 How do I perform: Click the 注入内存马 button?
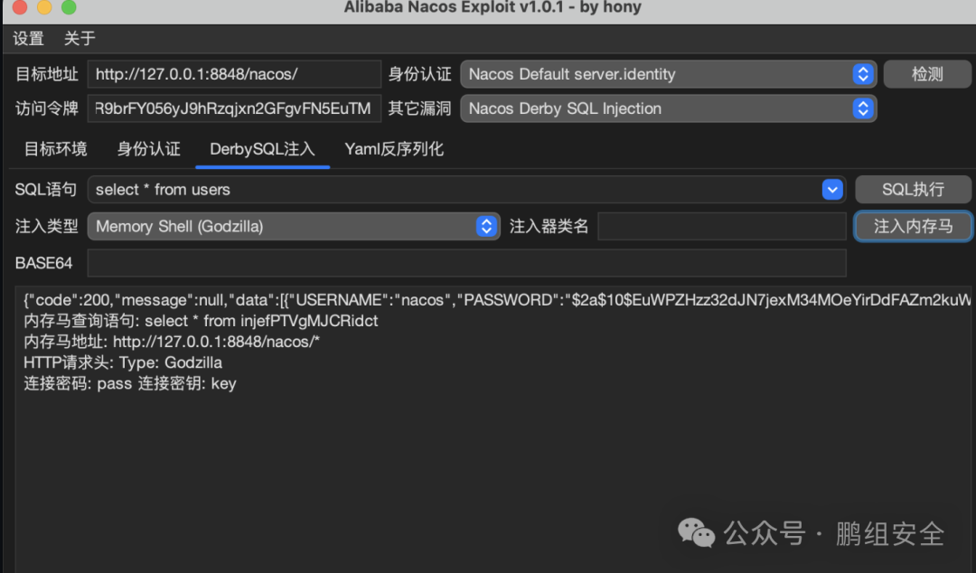pyautogui.click(x=913, y=226)
